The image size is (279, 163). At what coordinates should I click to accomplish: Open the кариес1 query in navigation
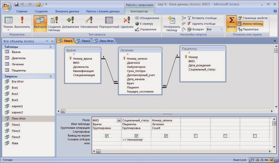pos(17,106)
